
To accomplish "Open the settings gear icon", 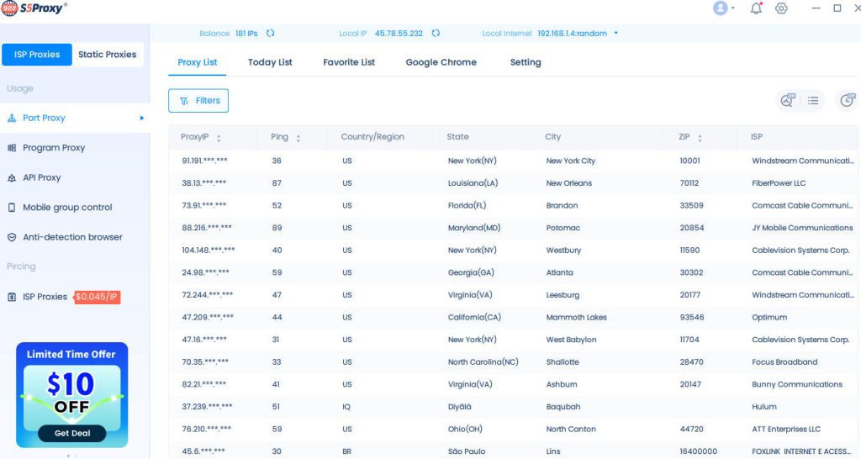I will click(x=781, y=8).
